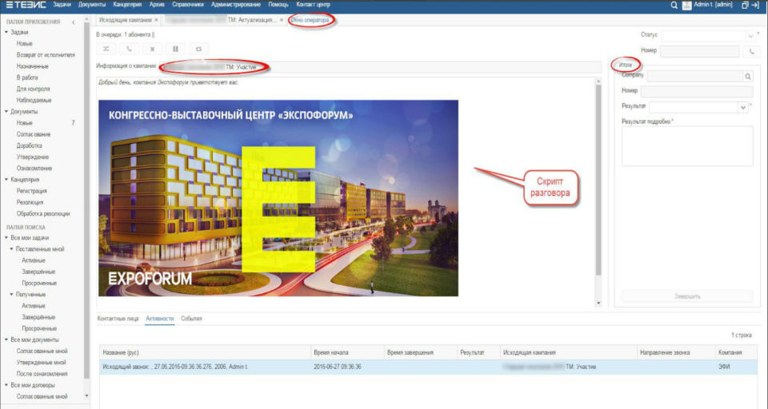Switch to the Окно оператора tab
Screen dimensions: 768x409
[x=310, y=20]
